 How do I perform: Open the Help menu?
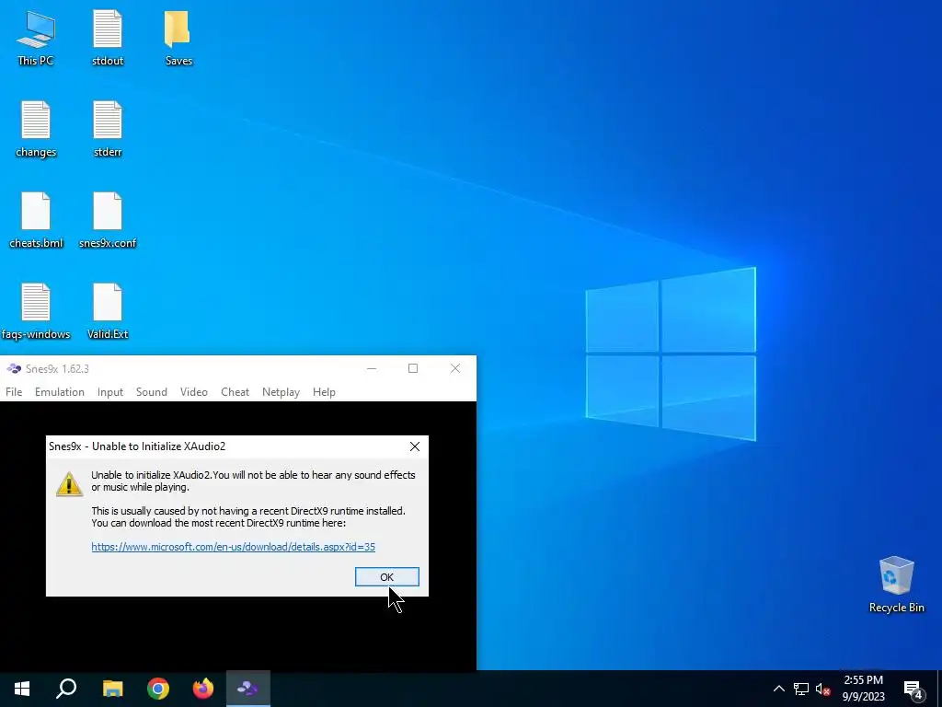click(x=324, y=392)
